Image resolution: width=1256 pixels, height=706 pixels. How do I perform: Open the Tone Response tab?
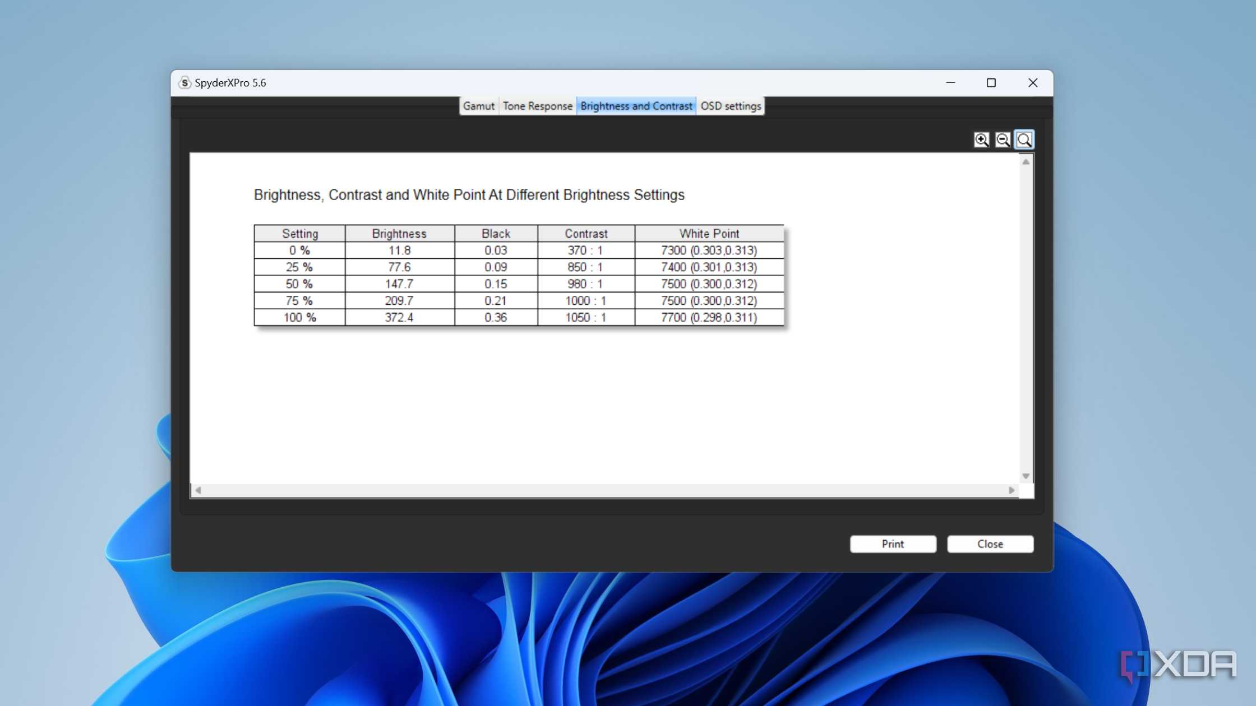pyautogui.click(x=537, y=106)
